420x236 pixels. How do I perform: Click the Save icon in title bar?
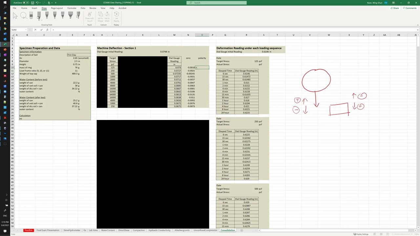(x=32, y=3)
